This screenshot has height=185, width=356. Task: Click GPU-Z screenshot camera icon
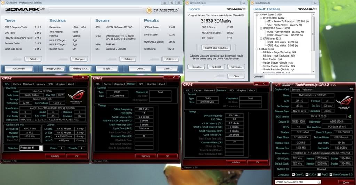(351, 89)
